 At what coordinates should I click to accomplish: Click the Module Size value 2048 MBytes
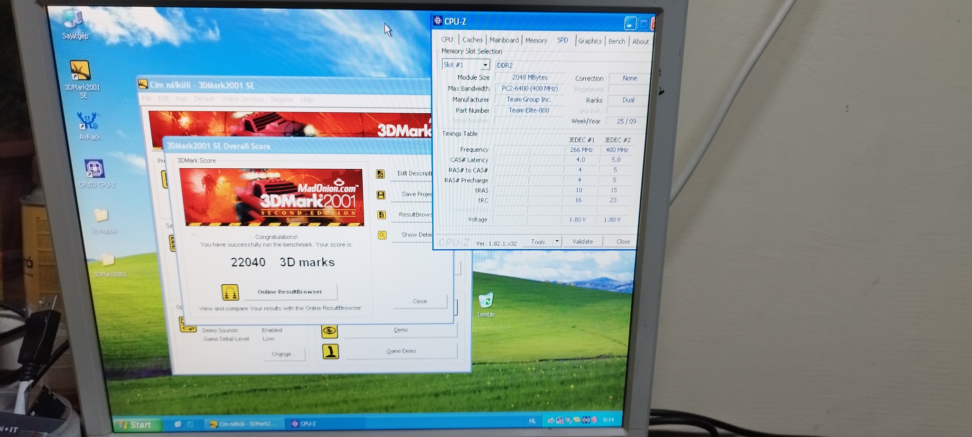pyautogui.click(x=530, y=77)
